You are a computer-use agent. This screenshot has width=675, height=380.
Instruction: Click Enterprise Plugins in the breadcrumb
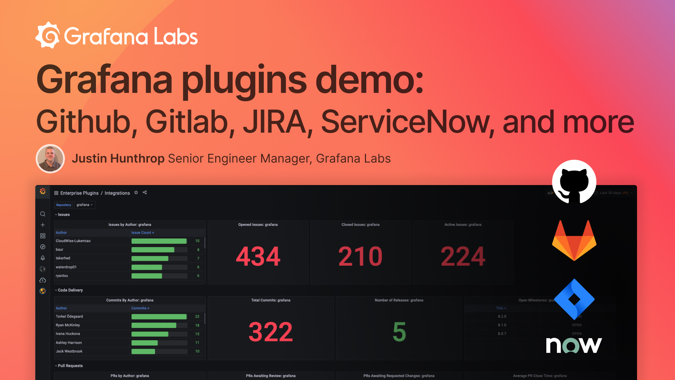click(x=79, y=193)
